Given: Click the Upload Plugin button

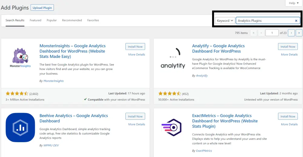Looking at the screenshot, I should point(42,8).
